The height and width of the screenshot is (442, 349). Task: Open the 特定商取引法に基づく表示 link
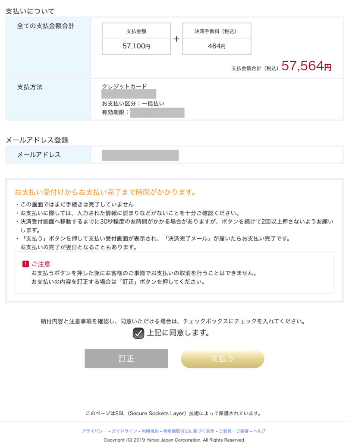pyautogui.click(x=189, y=431)
